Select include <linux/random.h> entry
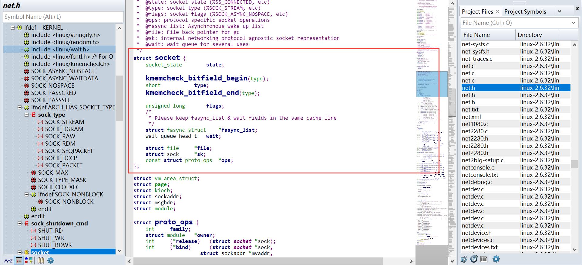The width and height of the screenshot is (582, 265). (x=65, y=42)
